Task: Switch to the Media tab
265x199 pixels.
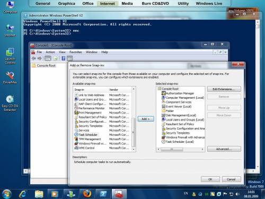Action: (x=127, y=3)
